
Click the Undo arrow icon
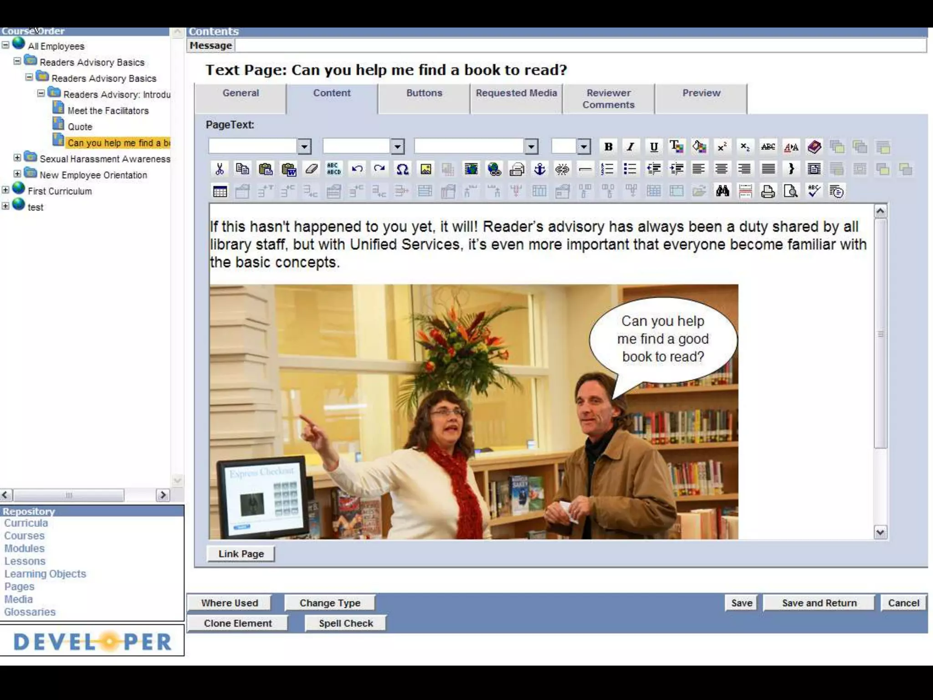(357, 169)
